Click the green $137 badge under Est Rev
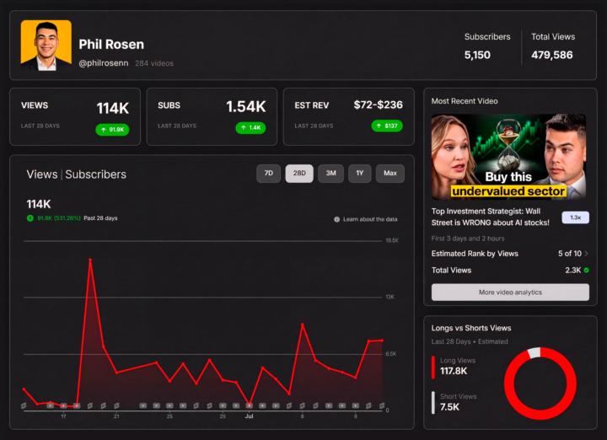The height and width of the screenshot is (440, 607). [x=387, y=126]
